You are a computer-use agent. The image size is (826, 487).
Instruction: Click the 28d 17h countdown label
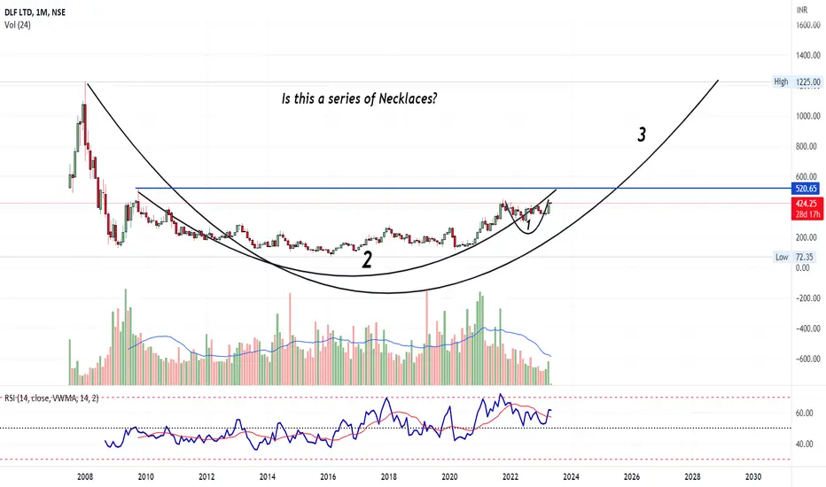coord(806,214)
